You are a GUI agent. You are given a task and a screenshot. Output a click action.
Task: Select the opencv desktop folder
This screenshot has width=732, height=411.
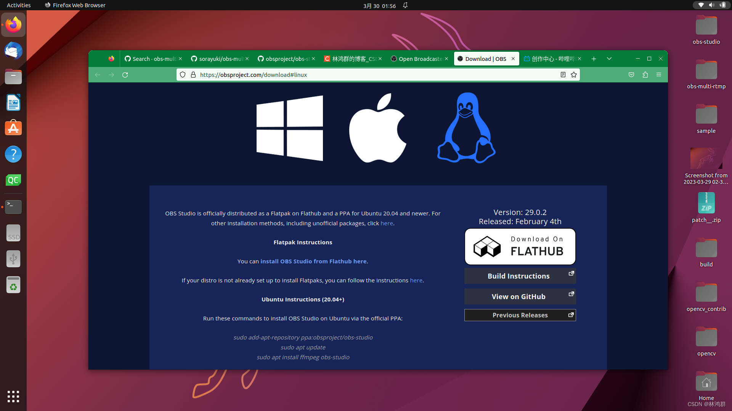tap(706, 342)
